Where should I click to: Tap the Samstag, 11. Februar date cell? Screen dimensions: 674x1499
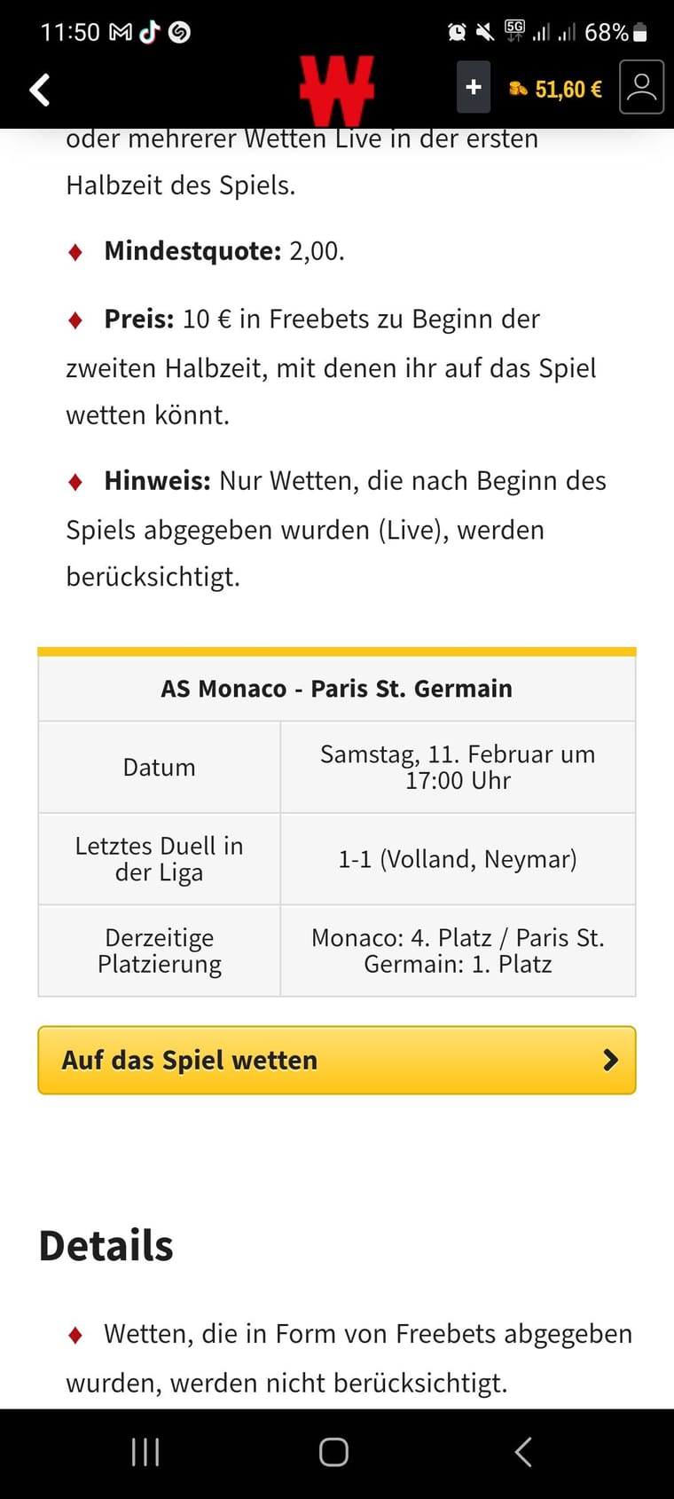coord(458,767)
